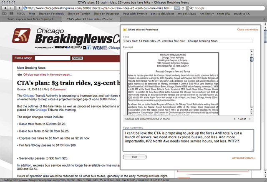Click the comment box resize grip

tap(252, 150)
